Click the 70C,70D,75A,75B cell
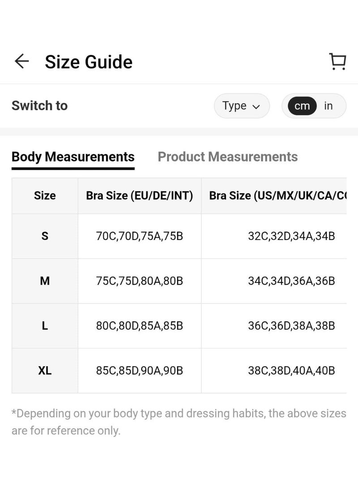Screen dimensions: 358x489 click(x=139, y=236)
